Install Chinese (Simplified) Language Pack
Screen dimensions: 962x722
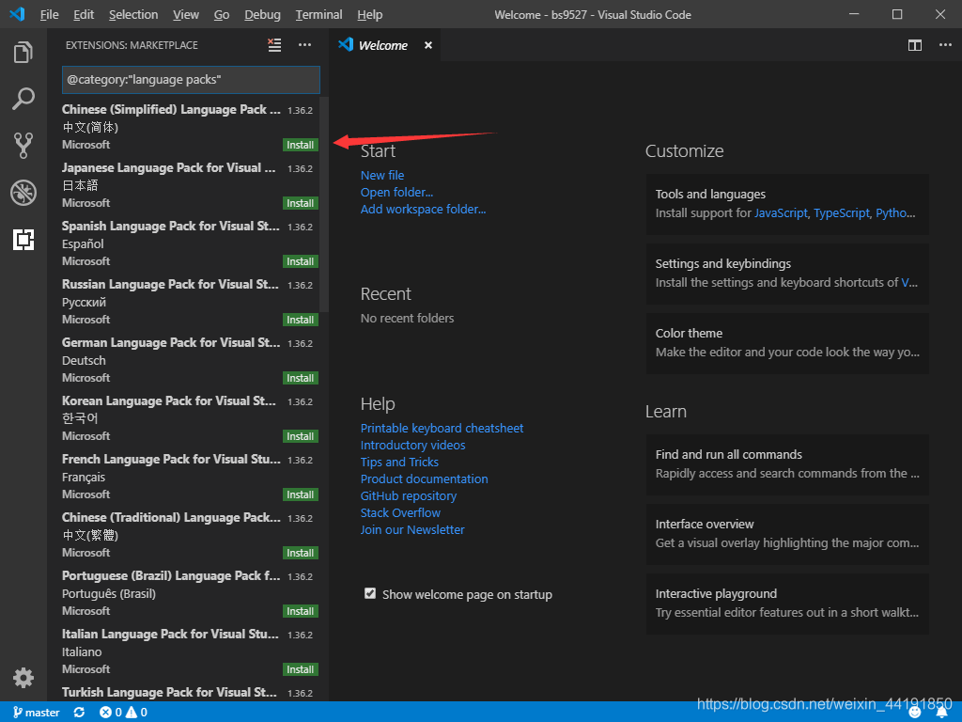tap(301, 145)
